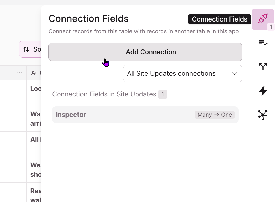
Task: Open the three-dot column options menu
Action: [19, 73]
